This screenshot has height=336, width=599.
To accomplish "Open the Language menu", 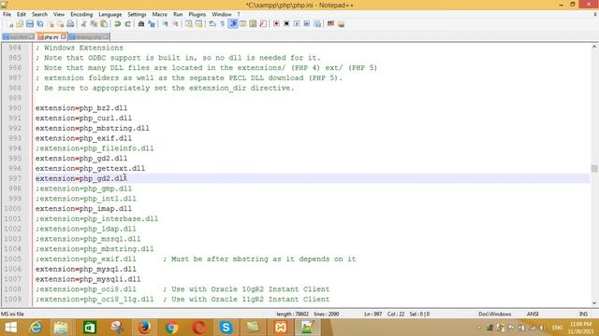I will (x=110, y=14).
